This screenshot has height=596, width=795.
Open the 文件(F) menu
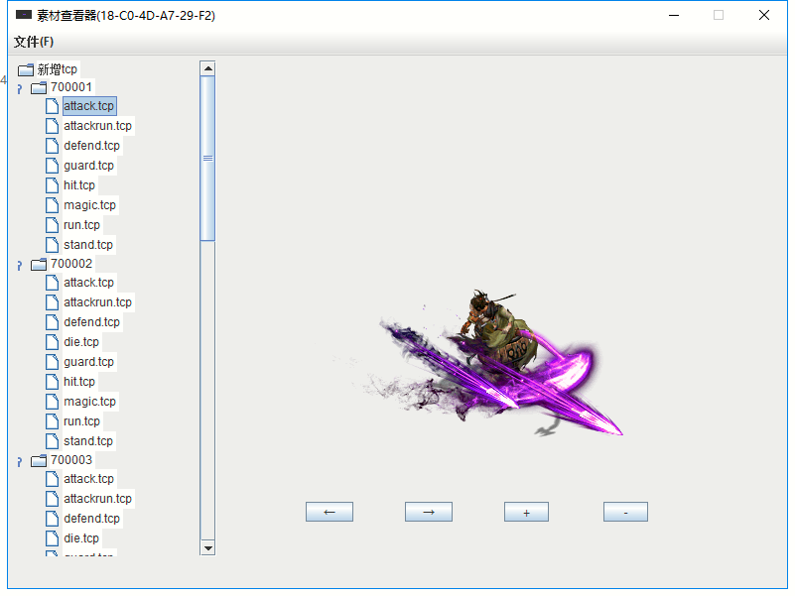(34, 42)
